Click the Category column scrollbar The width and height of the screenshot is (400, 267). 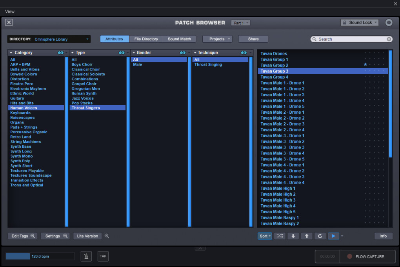[x=67, y=142]
